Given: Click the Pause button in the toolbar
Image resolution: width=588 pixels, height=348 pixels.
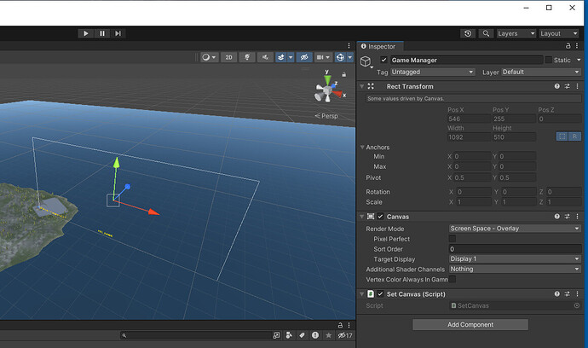Looking at the screenshot, I should (x=101, y=33).
